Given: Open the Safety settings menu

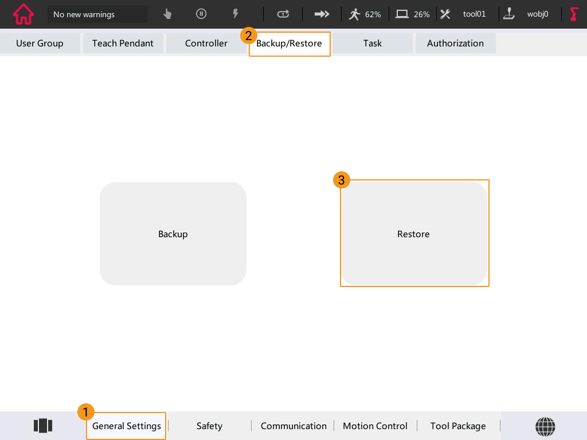Looking at the screenshot, I should tap(209, 426).
